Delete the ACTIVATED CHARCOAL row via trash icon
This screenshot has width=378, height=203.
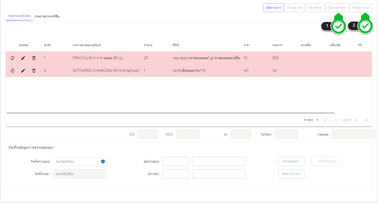[34, 71]
